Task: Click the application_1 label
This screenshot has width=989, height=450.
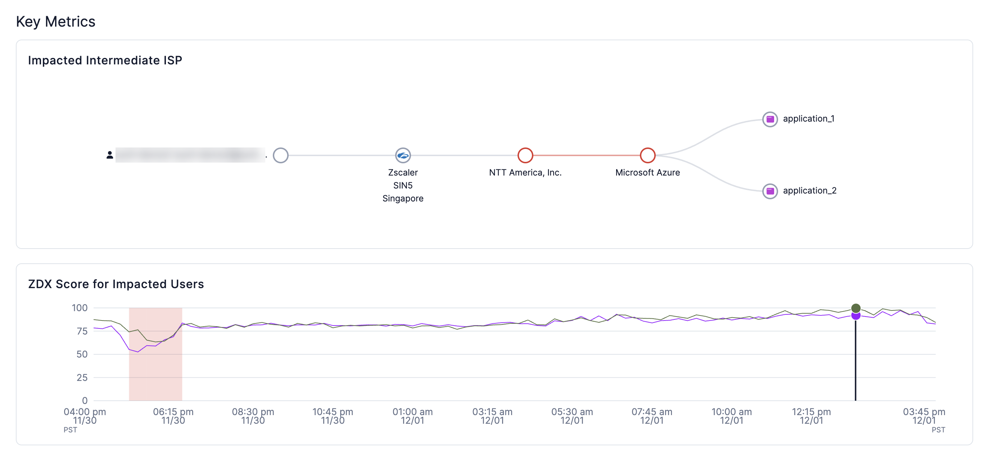Action: tap(808, 119)
